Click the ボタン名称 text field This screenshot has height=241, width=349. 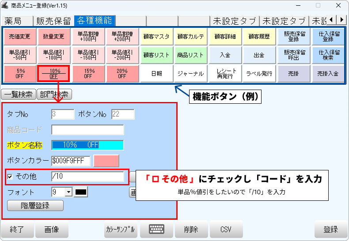[87, 145]
